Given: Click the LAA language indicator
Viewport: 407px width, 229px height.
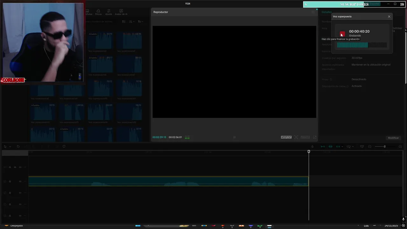Looking at the screenshot, I should [366, 226].
